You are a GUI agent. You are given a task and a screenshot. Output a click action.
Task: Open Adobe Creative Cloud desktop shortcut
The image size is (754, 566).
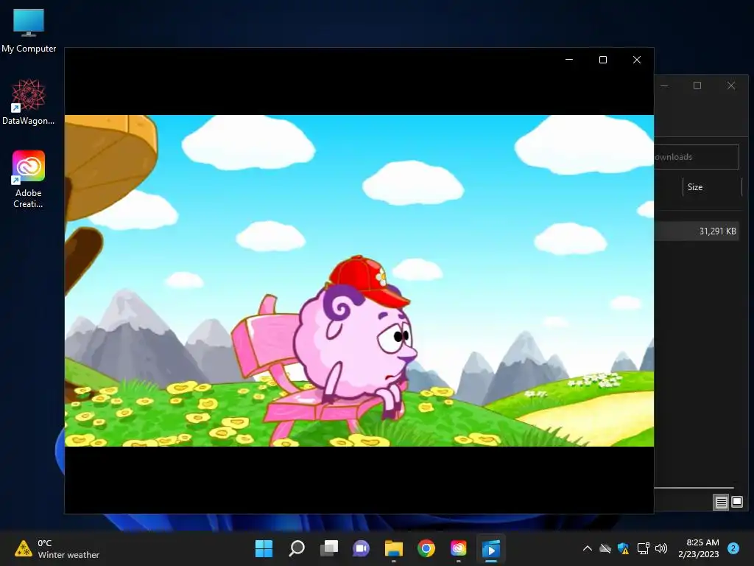pos(29,179)
